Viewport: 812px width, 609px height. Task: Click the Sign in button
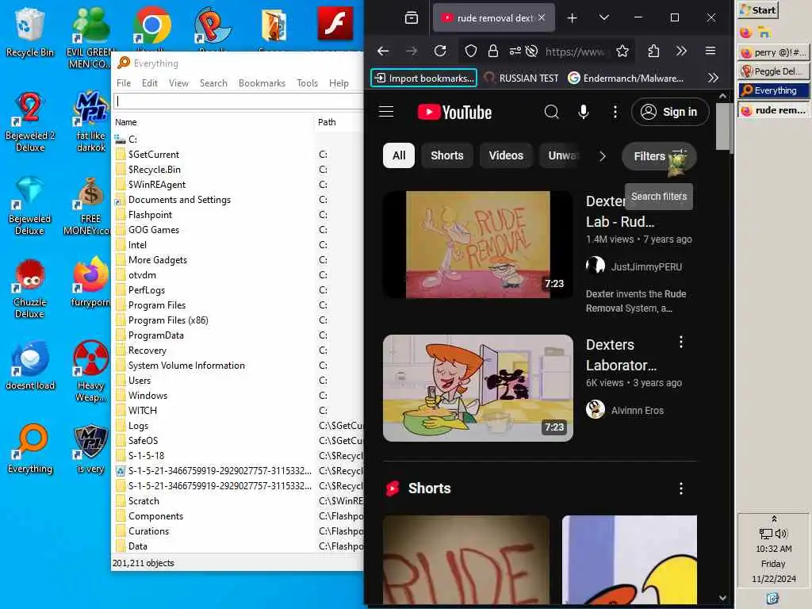click(670, 112)
